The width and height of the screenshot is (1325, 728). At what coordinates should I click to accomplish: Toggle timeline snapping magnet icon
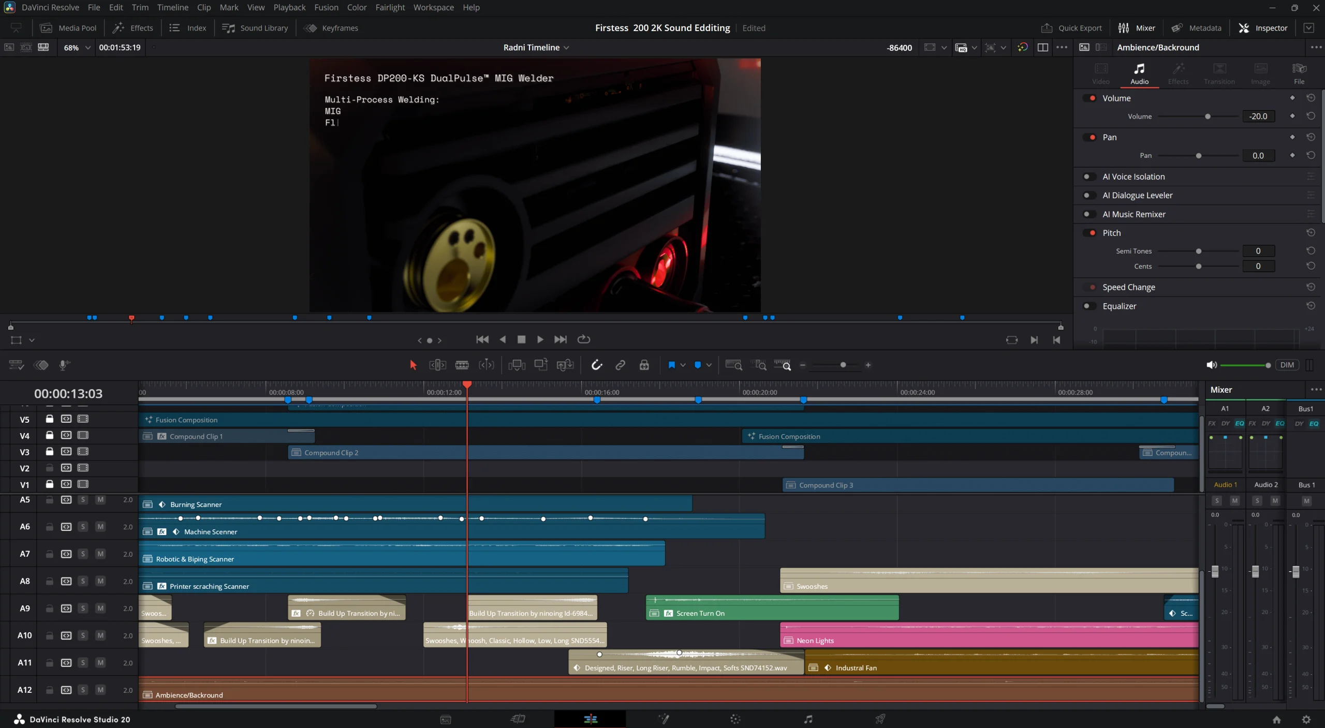[x=597, y=365]
